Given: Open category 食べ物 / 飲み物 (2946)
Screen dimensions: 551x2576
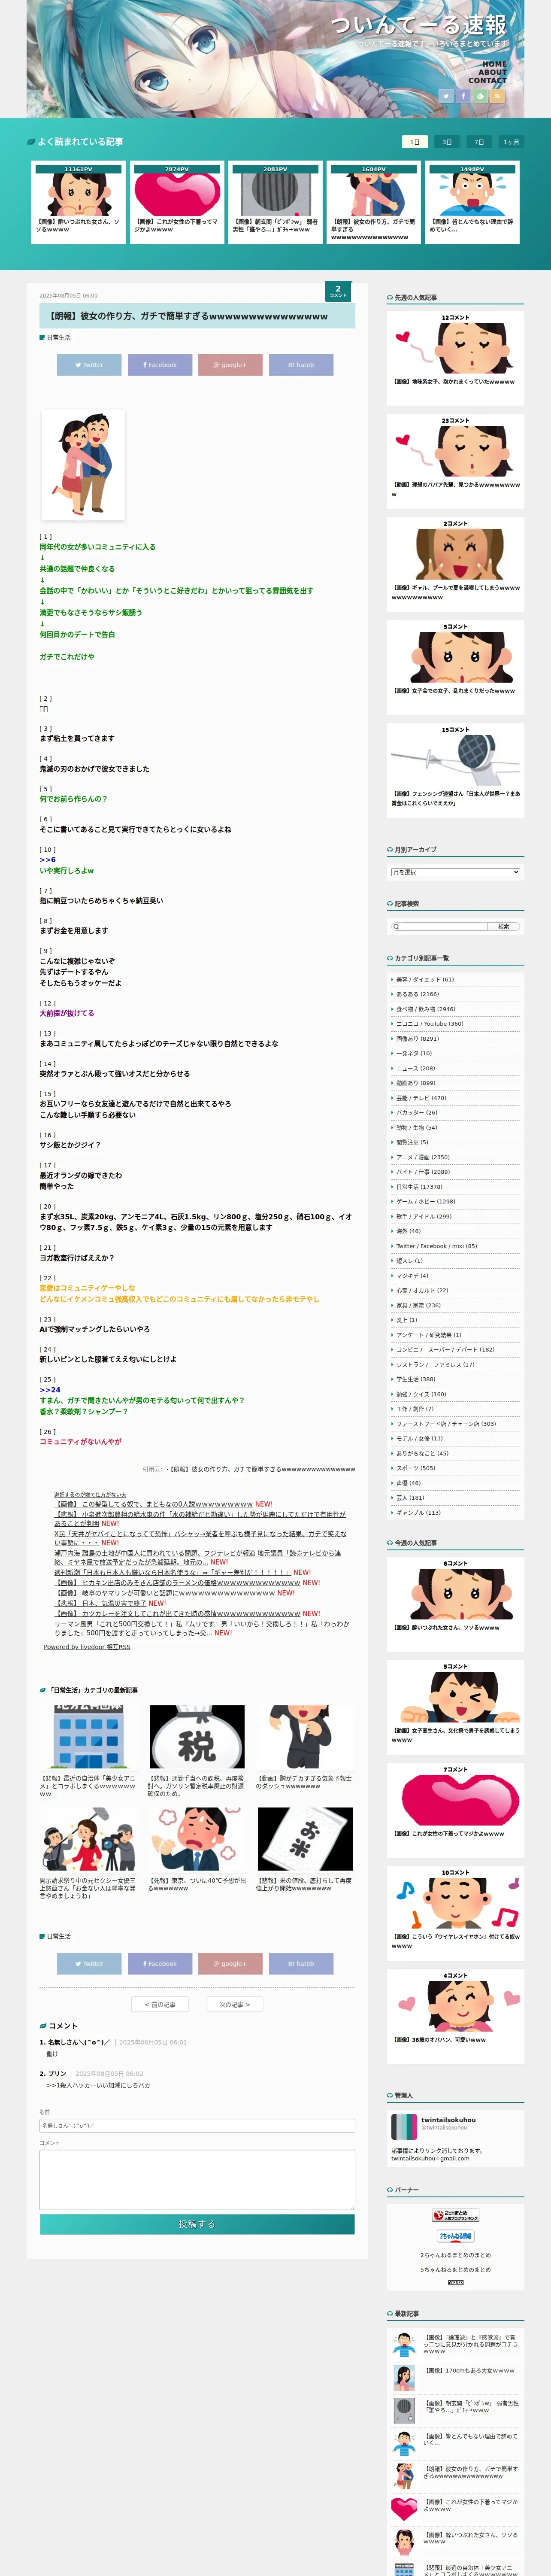Looking at the screenshot, I should pos(426,1009).
